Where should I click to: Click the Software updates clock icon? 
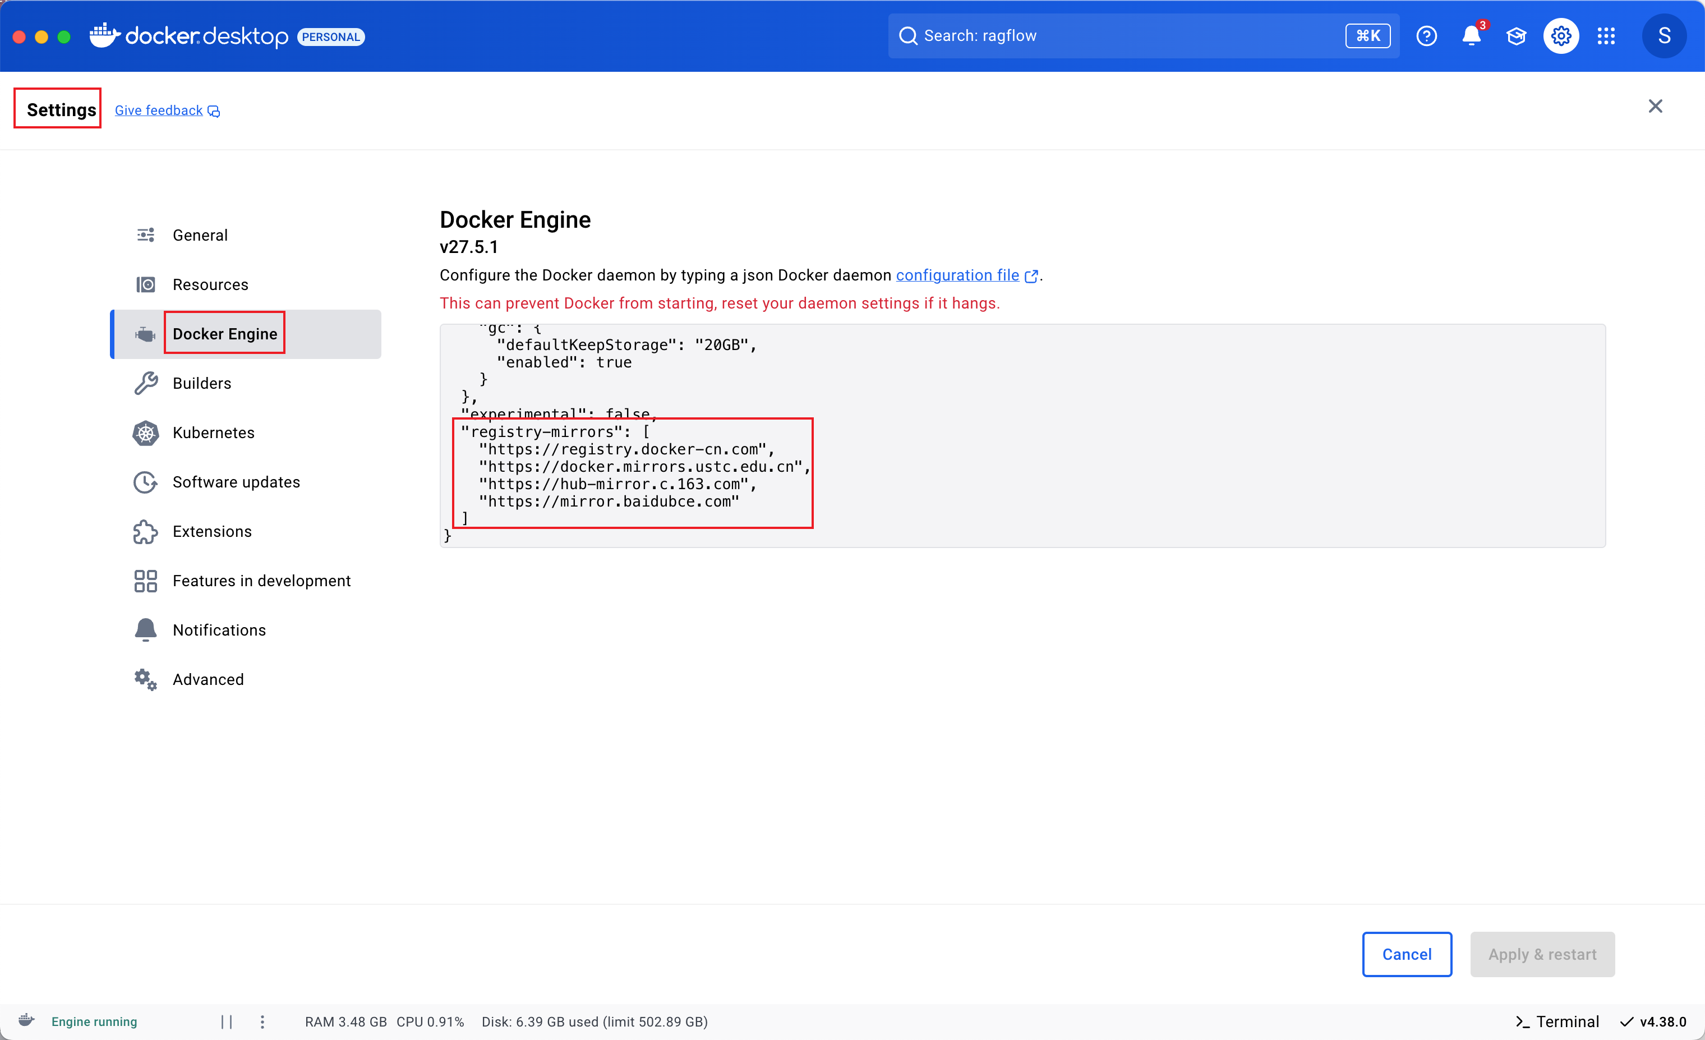[x=146, y=482]
